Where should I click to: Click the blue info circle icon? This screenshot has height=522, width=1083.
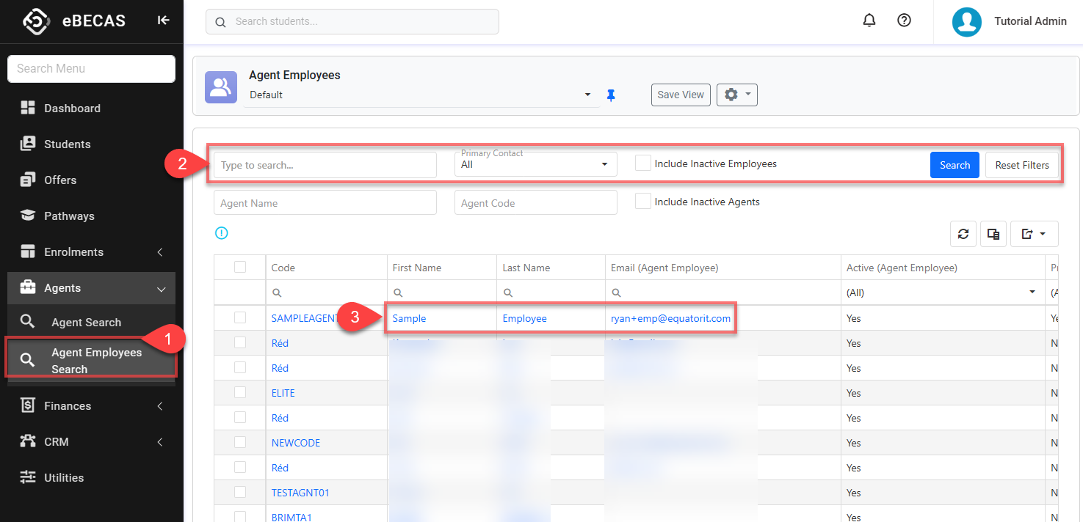(222, 233)
